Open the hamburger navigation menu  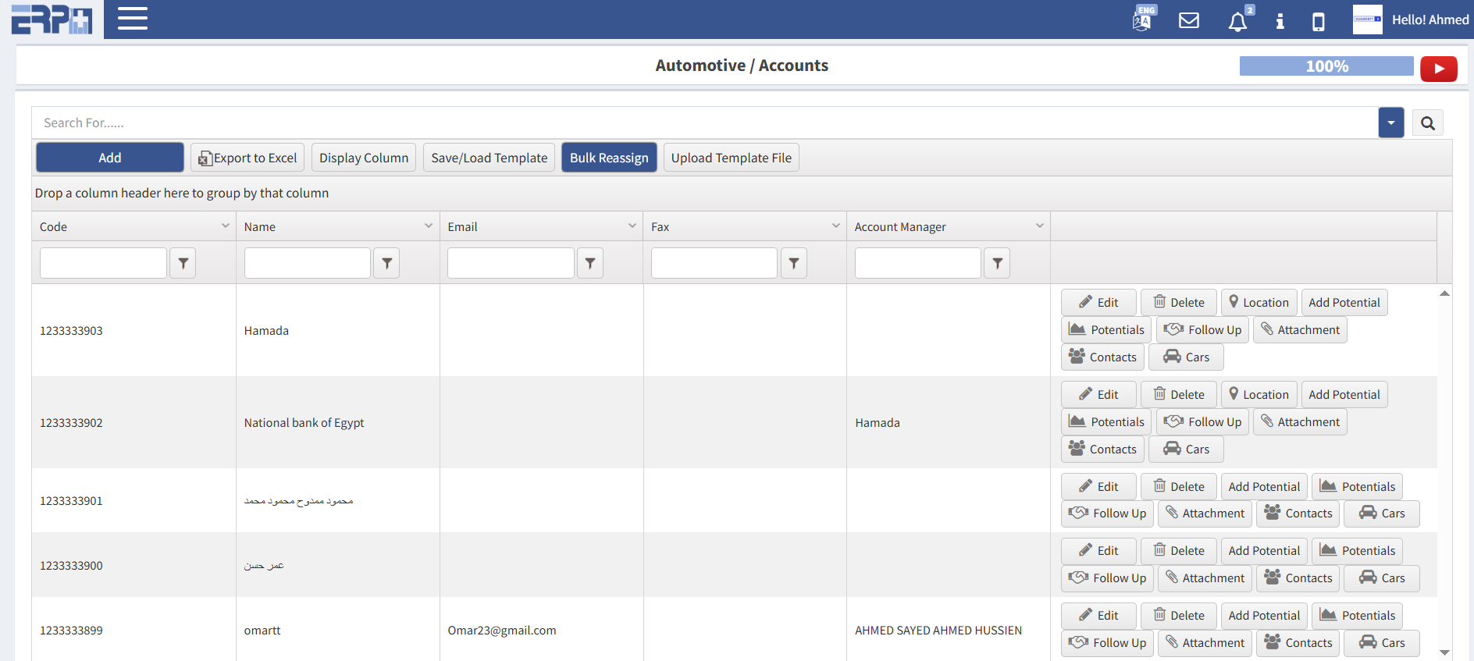coord(132,19)
